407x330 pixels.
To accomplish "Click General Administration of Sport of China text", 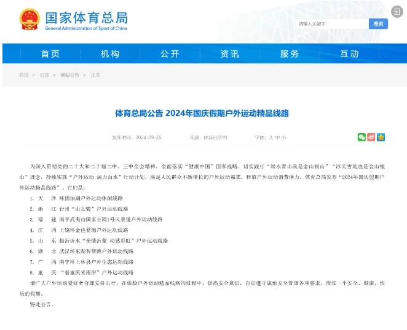I will 86,28.
